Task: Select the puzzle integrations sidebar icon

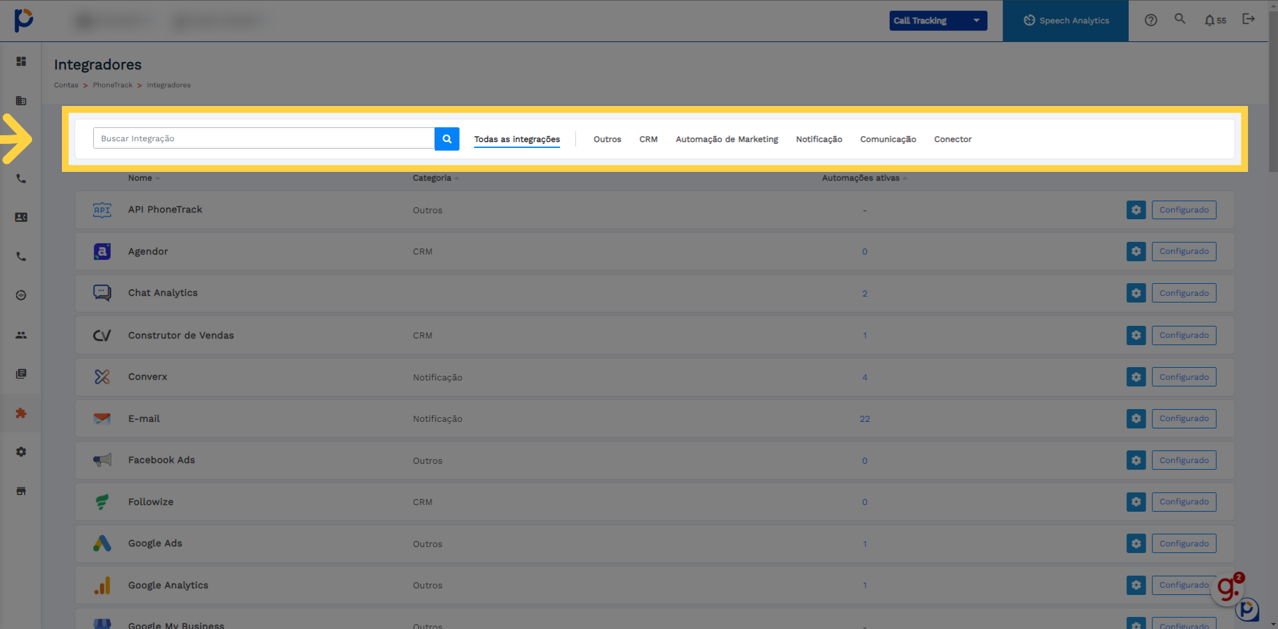Action: pyautogui.click(x=21, y=413)
